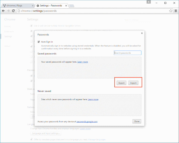Image resolution: width=179 pixels, height=143 pixels.
Task: Go back with the browser back arrow
Action: [x=3, y=11]
